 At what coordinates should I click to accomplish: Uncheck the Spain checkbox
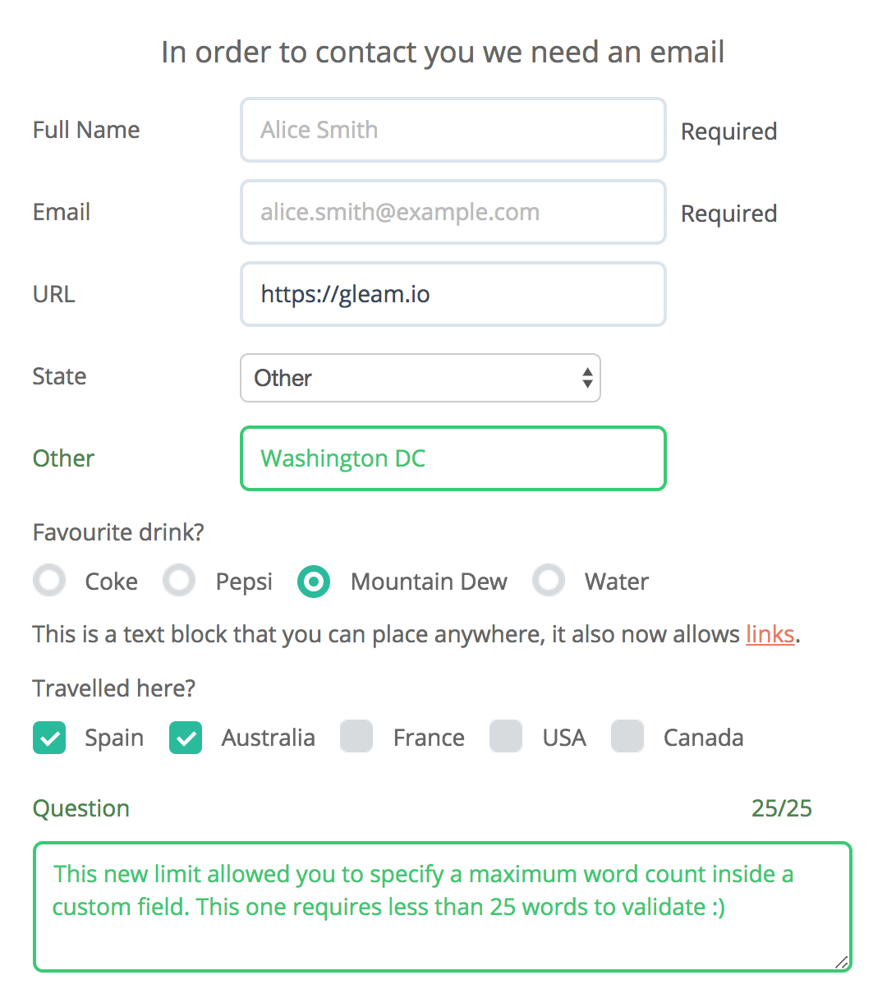point(48,737)
